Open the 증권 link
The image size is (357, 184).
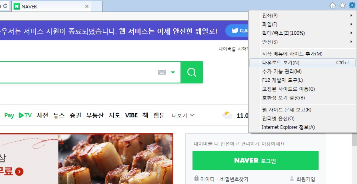coord(75,115)
